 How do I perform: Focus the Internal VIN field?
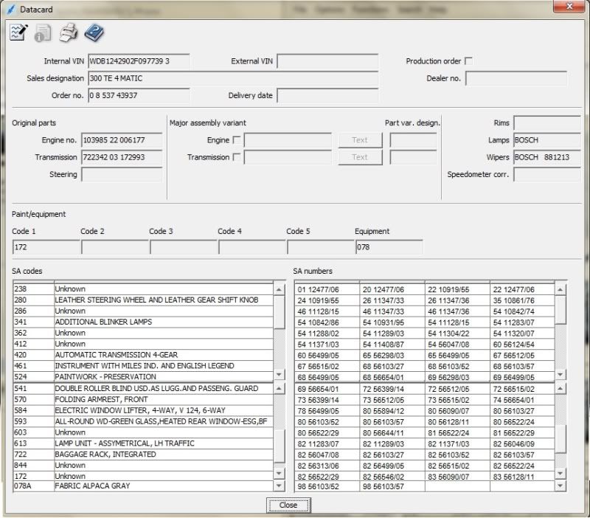139,61
